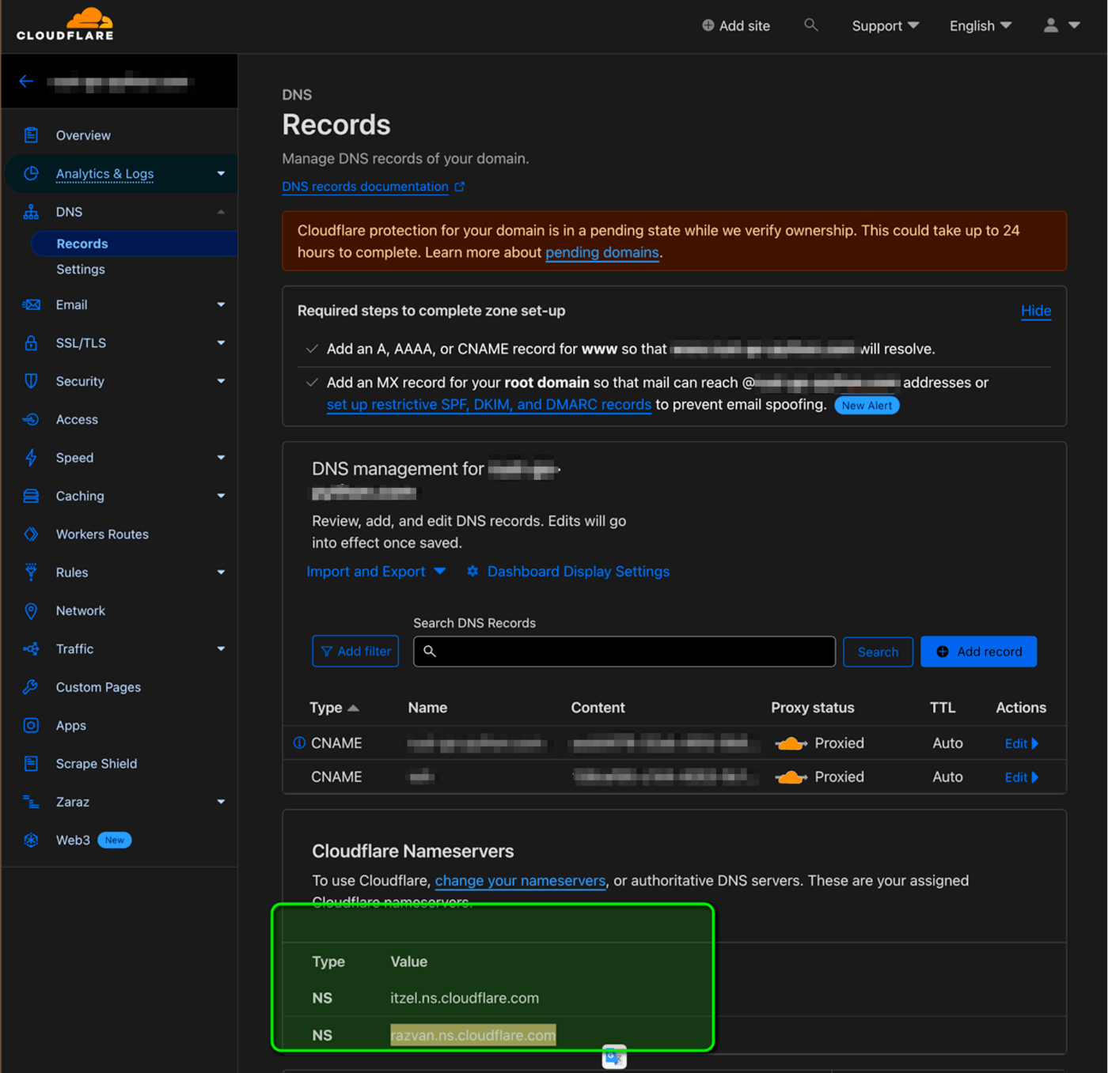This screenshot has width=1108, height=1073.
Task: Click the New Alert badge
Action: tap(867, 405)
